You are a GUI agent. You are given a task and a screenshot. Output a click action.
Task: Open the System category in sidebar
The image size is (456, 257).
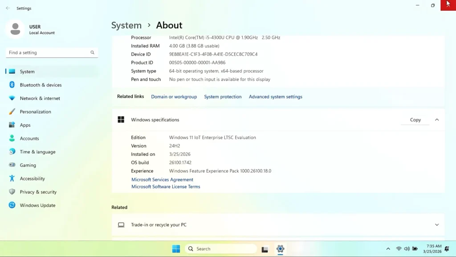[52, 71]
